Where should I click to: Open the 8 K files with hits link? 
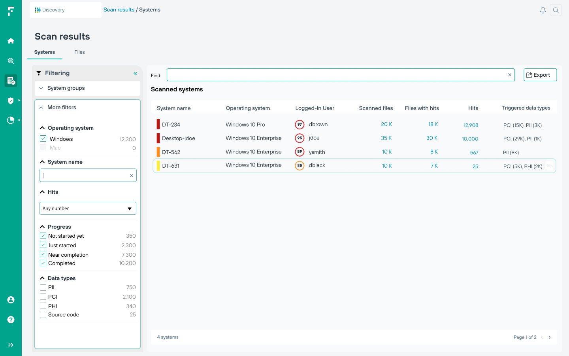coord(434,152)
